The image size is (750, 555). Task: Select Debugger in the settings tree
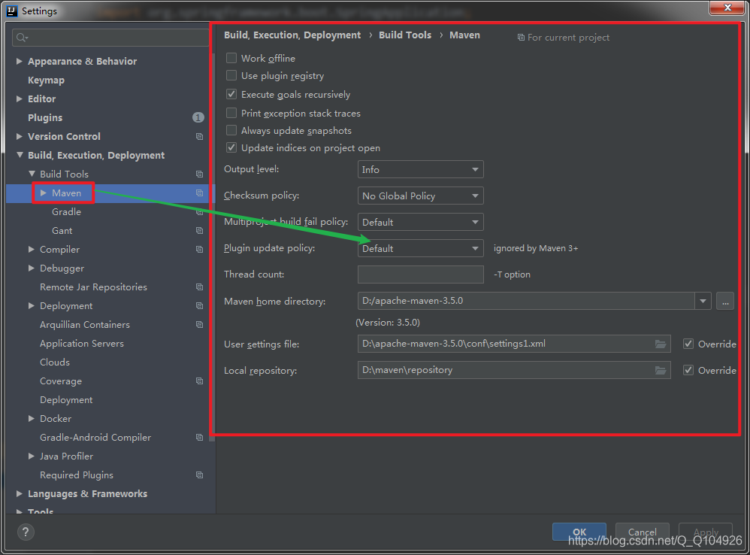62,268
